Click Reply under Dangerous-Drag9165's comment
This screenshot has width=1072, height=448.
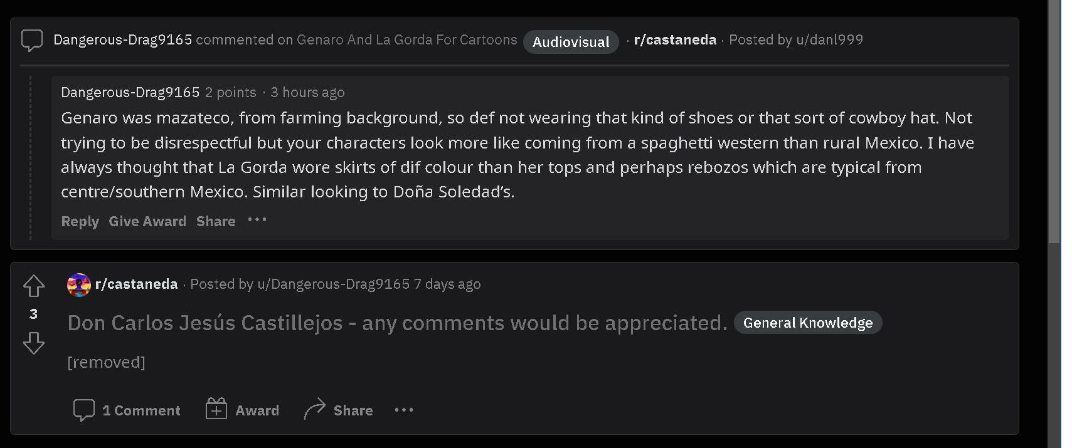80,221
